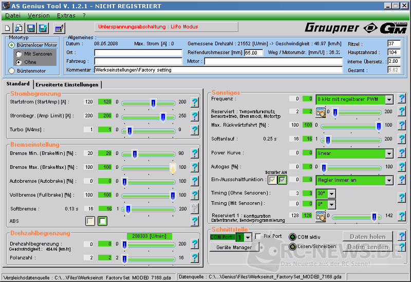The height and width of the screenshot is (282, 411).
Task: Open help icon for Turbo setting
Action: coord(195,130)
